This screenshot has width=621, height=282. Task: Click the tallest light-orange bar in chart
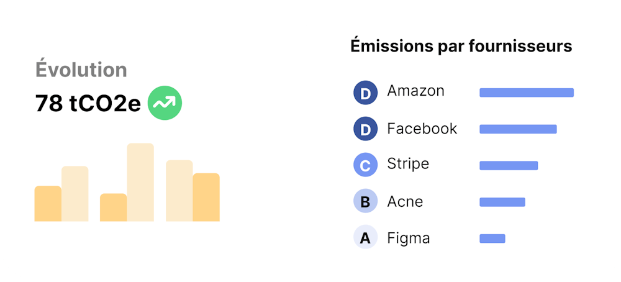coord(140,182)
